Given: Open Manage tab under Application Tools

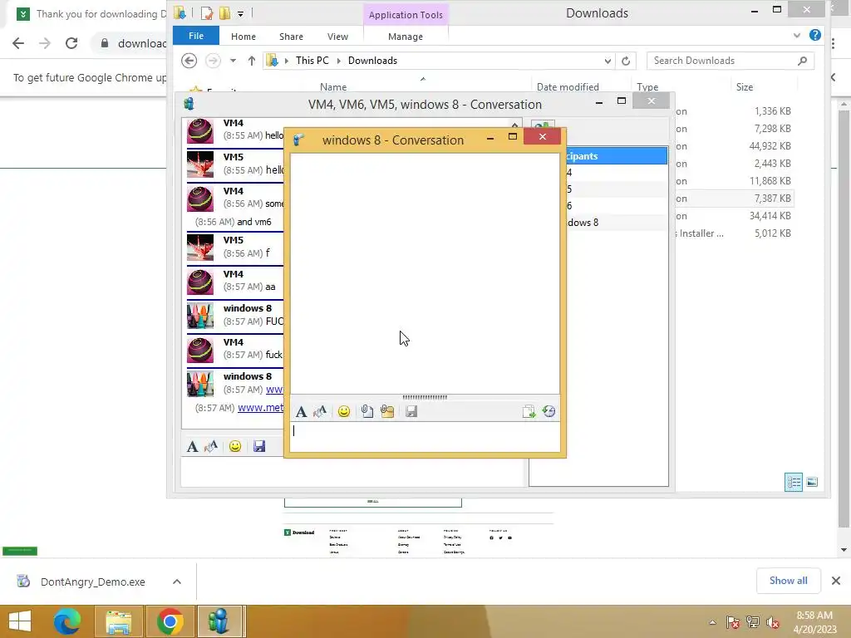Looking at the screenshot, I should pos(406,37).
